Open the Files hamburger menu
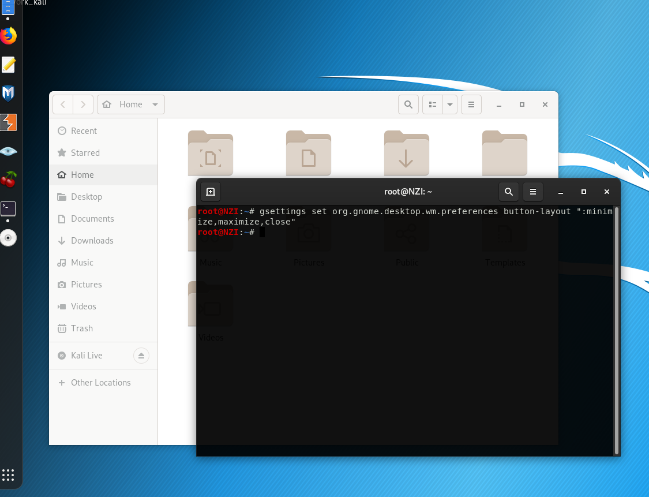The height and width of the screenshot is (497, 649). (471, 104)
